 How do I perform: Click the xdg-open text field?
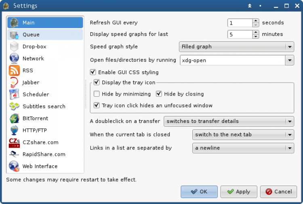(233, 60)
